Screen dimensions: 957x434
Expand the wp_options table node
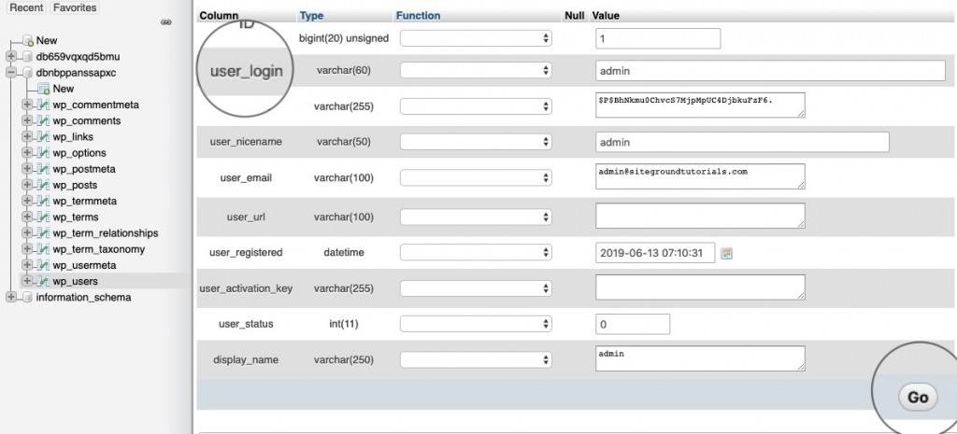[27, 153]
